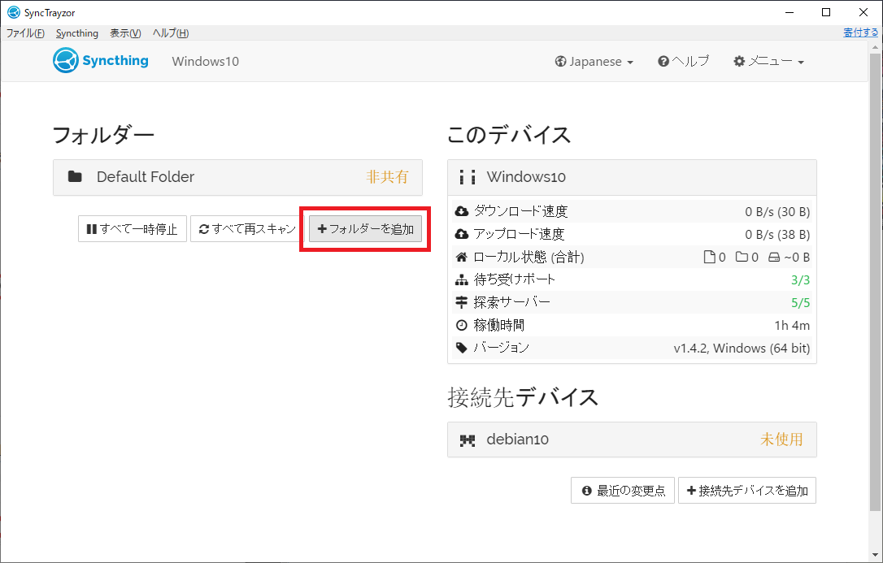Click the scrollbar down arrow

(875, 557)
